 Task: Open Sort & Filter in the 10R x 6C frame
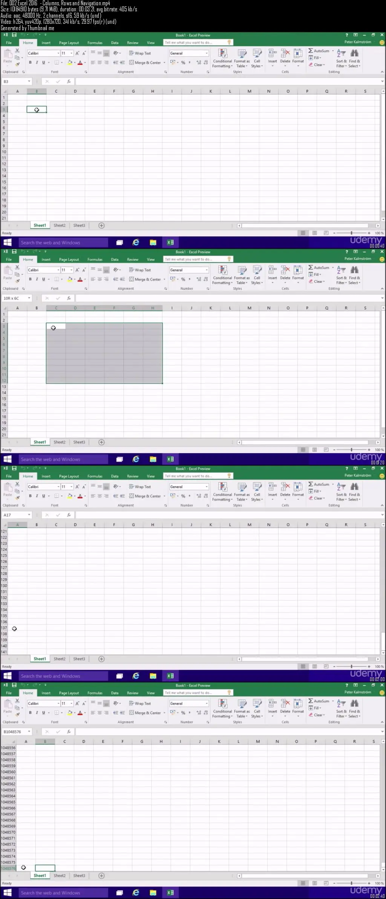coord(342,275)
